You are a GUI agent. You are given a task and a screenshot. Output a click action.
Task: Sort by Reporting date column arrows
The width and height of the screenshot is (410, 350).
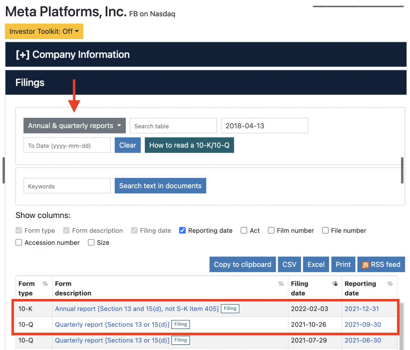390,284
